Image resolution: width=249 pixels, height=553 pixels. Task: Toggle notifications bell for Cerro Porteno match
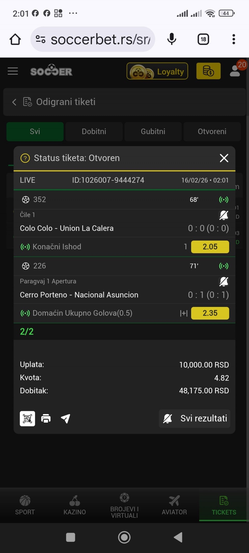pyautogui.click(x=224, y=281)
